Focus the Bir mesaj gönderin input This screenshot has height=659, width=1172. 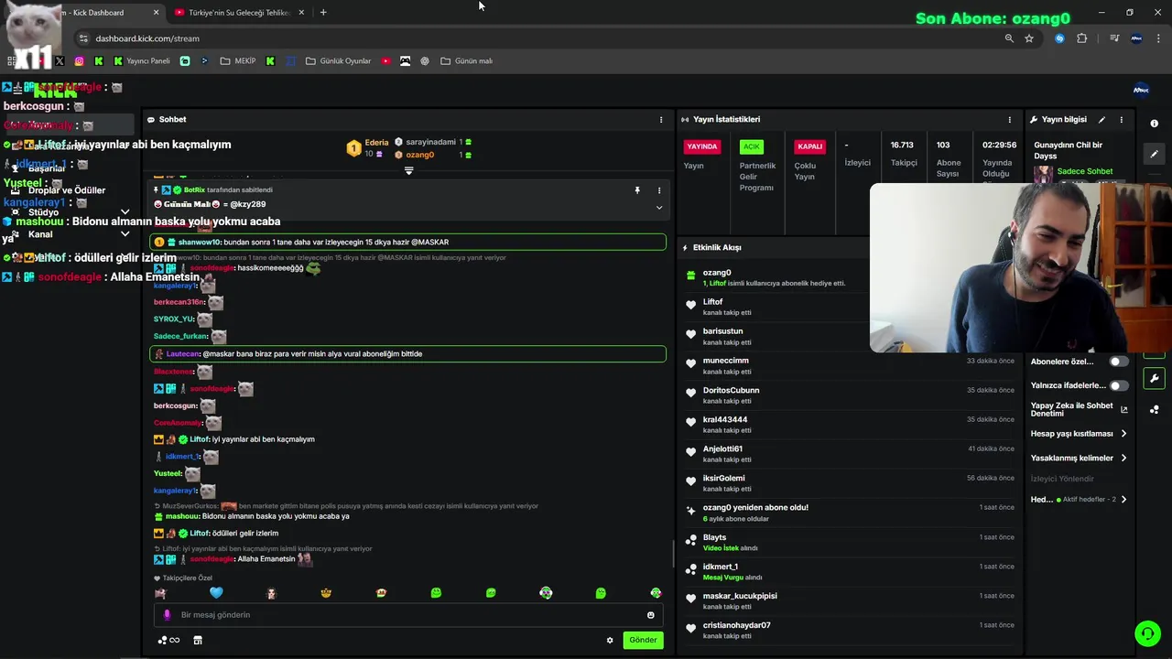[407, 615]
